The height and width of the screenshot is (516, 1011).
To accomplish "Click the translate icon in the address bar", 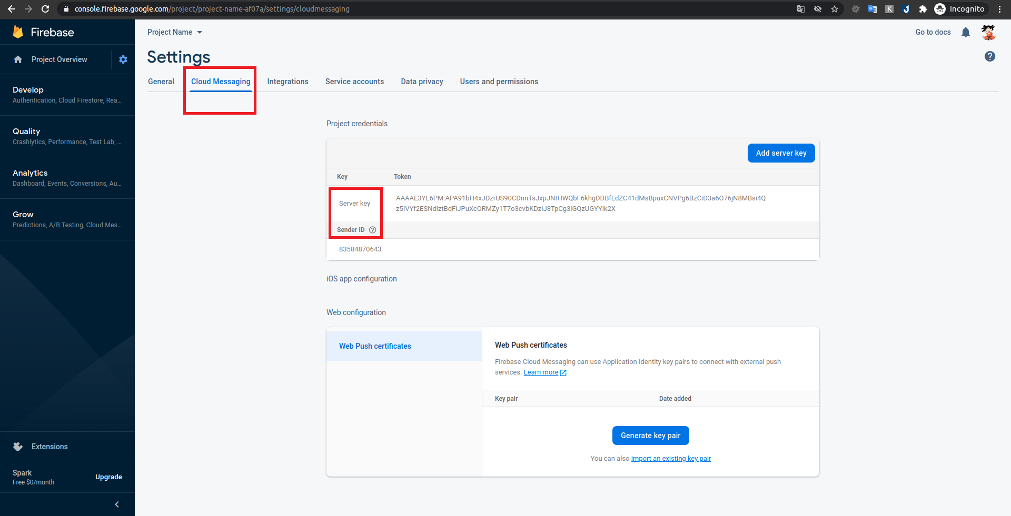I will (801, 9).
